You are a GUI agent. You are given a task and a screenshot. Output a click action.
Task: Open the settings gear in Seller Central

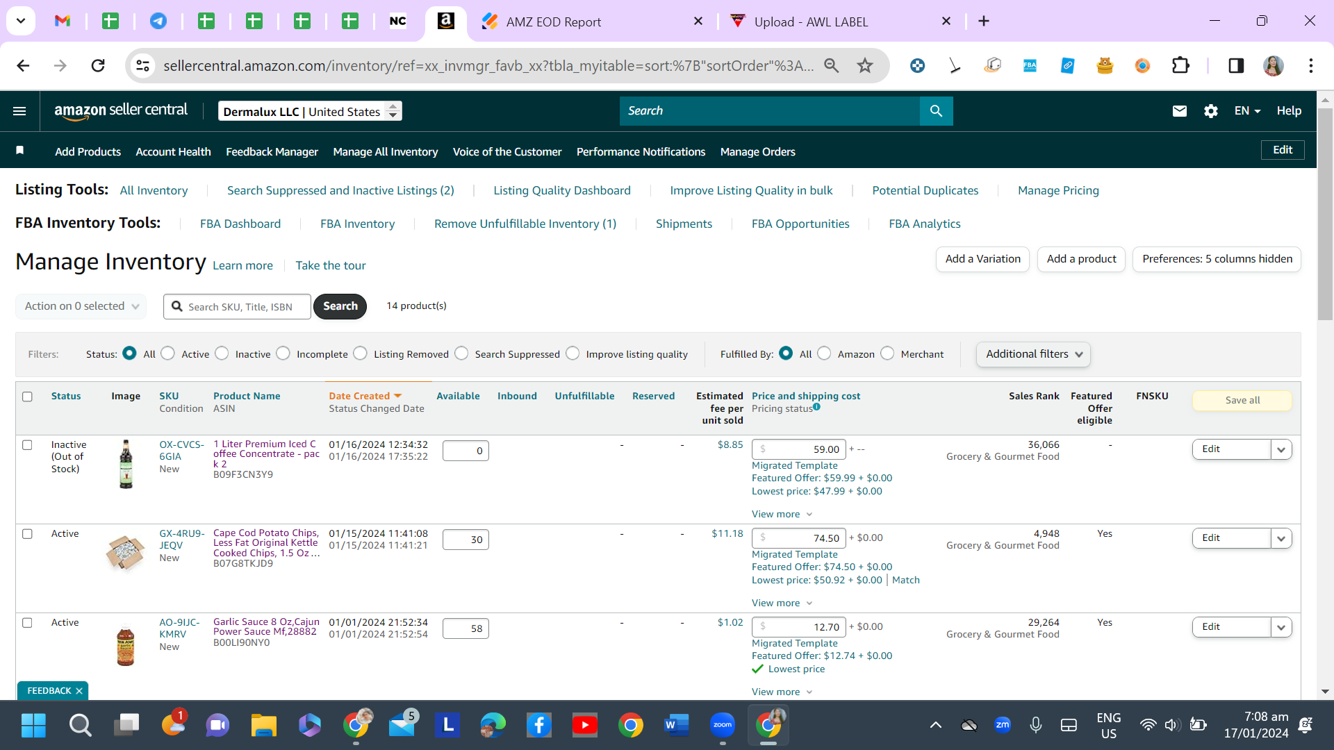coord(1211,111)
